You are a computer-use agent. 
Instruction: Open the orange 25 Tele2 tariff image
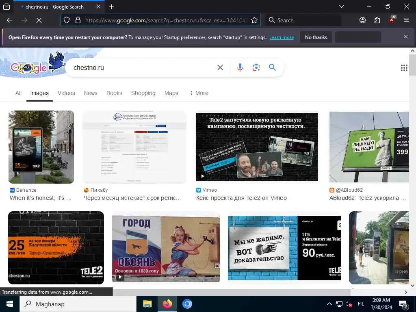(56, 248)
